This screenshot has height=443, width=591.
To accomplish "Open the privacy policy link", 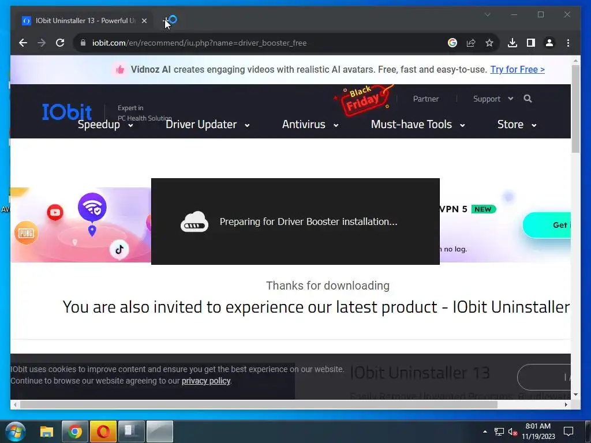I will (x=206, y=381).
